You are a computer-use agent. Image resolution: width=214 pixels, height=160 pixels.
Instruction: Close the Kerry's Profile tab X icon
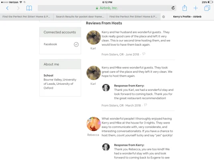163,17
